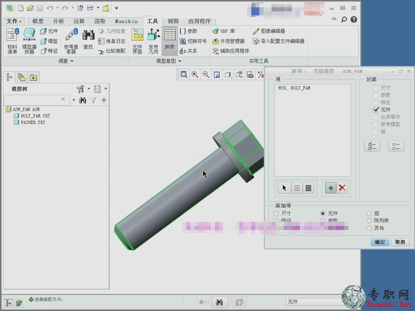
Task: Click the 切换符号 switch symbols tool
Action: (193, 41)
